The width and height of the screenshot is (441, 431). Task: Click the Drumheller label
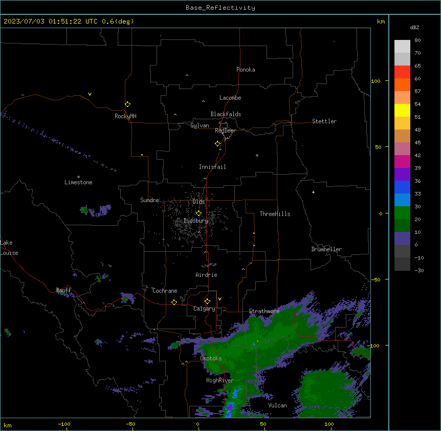[326, 249]
